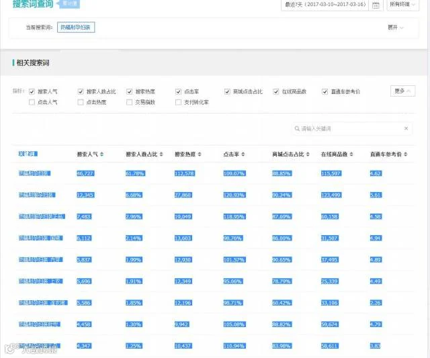Sort by 点击率 column arrows
This screenshot has height=358, width=430.
pos(243,154)
